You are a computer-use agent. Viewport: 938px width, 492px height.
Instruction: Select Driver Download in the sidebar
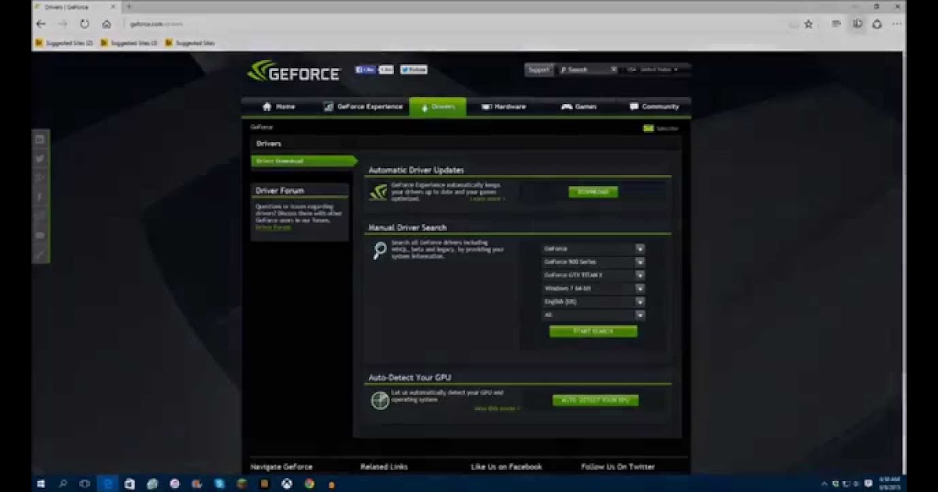[x=303, y=161]
